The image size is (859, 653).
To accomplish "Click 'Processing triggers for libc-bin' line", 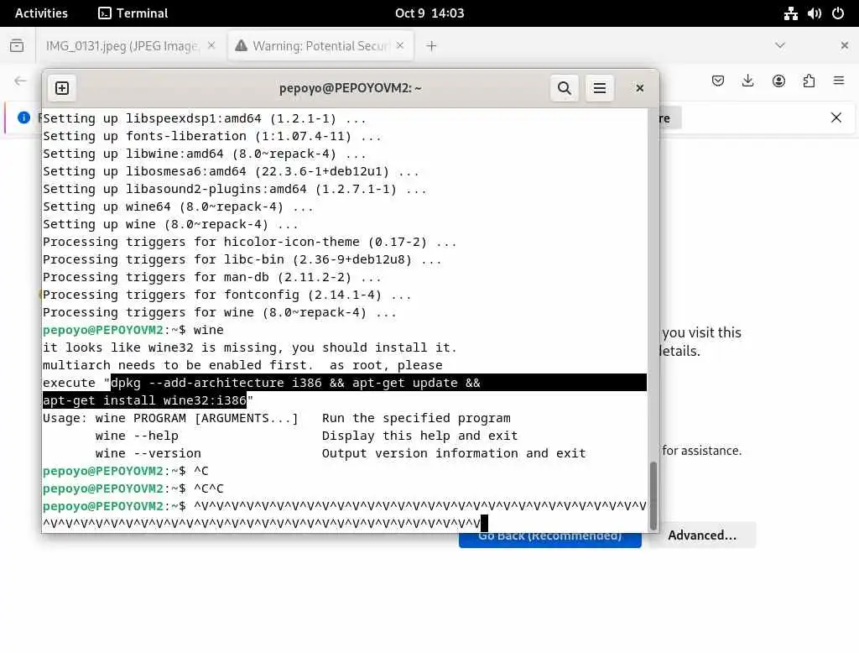I will (x=242, y=259).
